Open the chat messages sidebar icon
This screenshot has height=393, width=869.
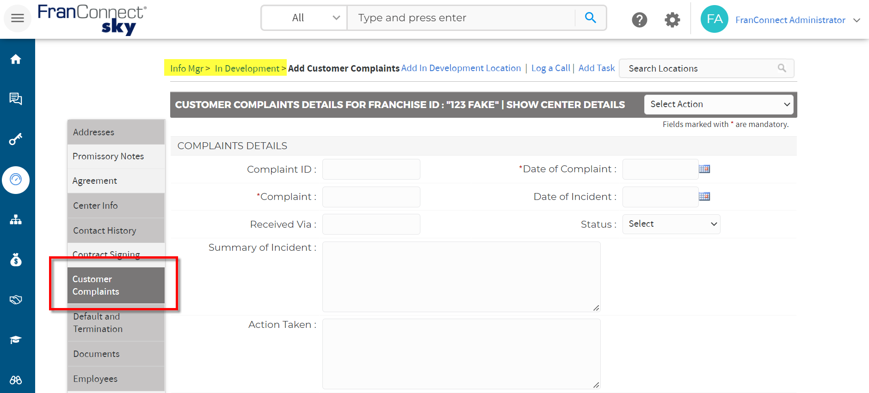16,99
